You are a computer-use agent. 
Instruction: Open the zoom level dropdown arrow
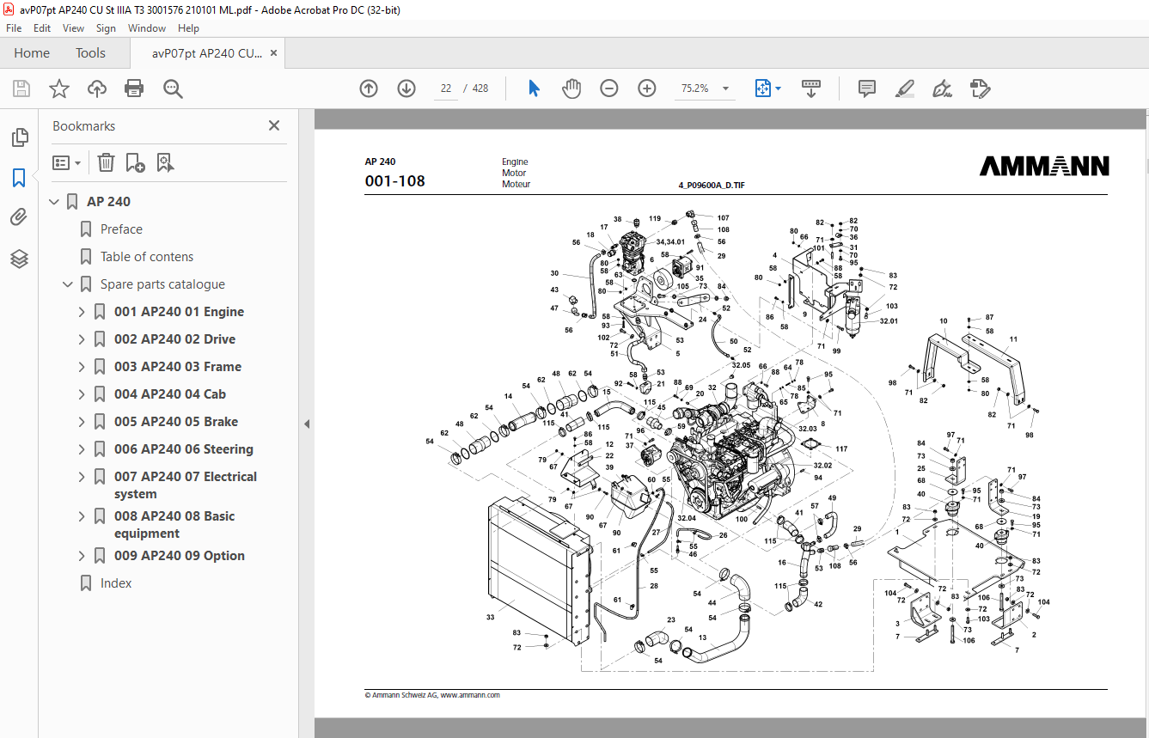click(725, 88)
